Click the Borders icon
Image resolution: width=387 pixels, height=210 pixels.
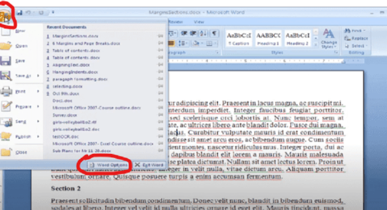pyautogui.click(x=210, y=43)
